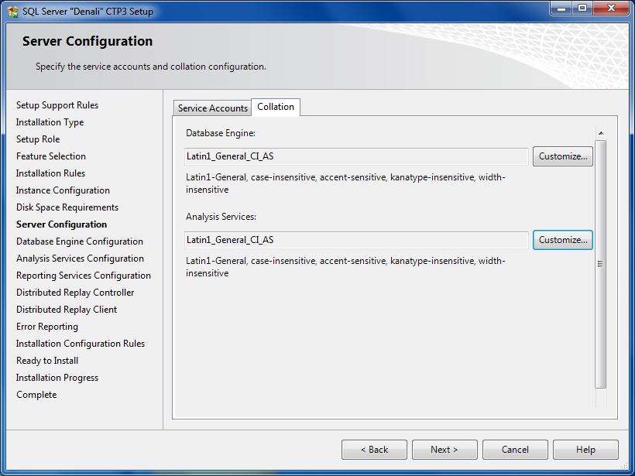Click Installation Rules step

[x=50, y=173]
